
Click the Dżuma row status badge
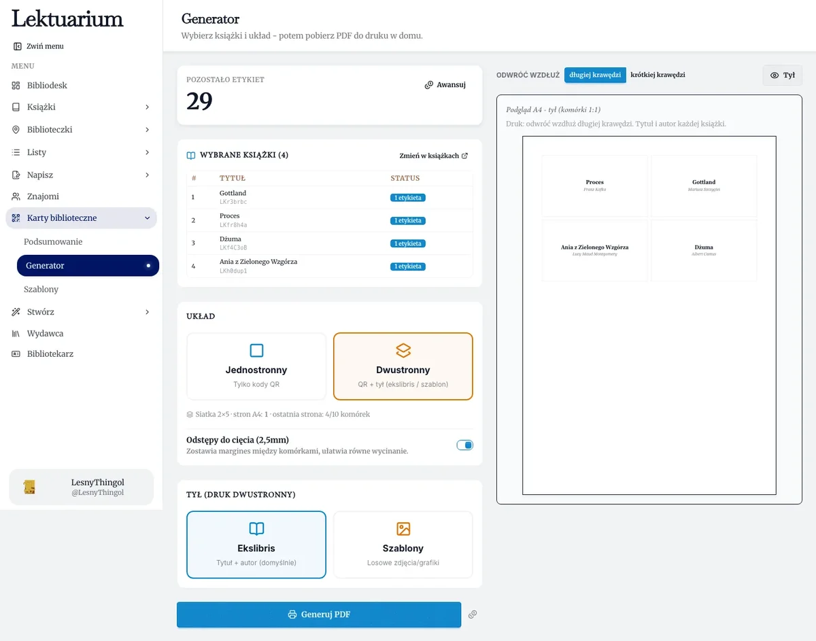click(408, 243)
